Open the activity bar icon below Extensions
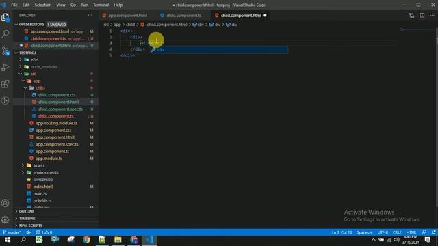 point(5,100)
